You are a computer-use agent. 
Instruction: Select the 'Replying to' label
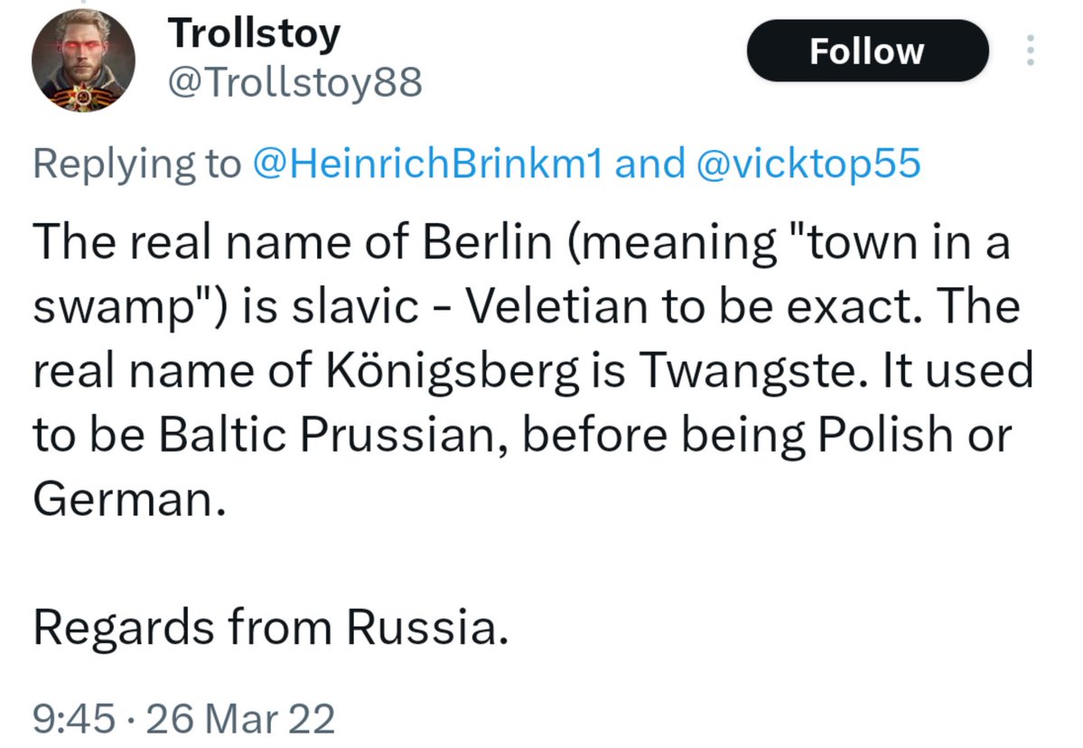pyautogui.click(x=137, y=164)
